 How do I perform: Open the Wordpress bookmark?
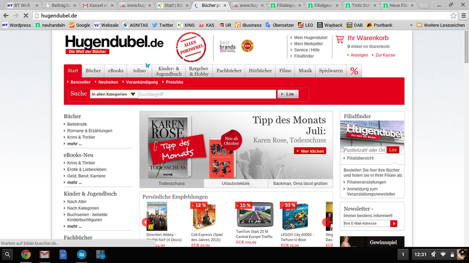coord(17,25)
